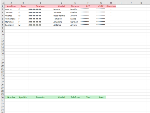Select the cell containing Martinez

pyautogui.click(x=11, y=22)
